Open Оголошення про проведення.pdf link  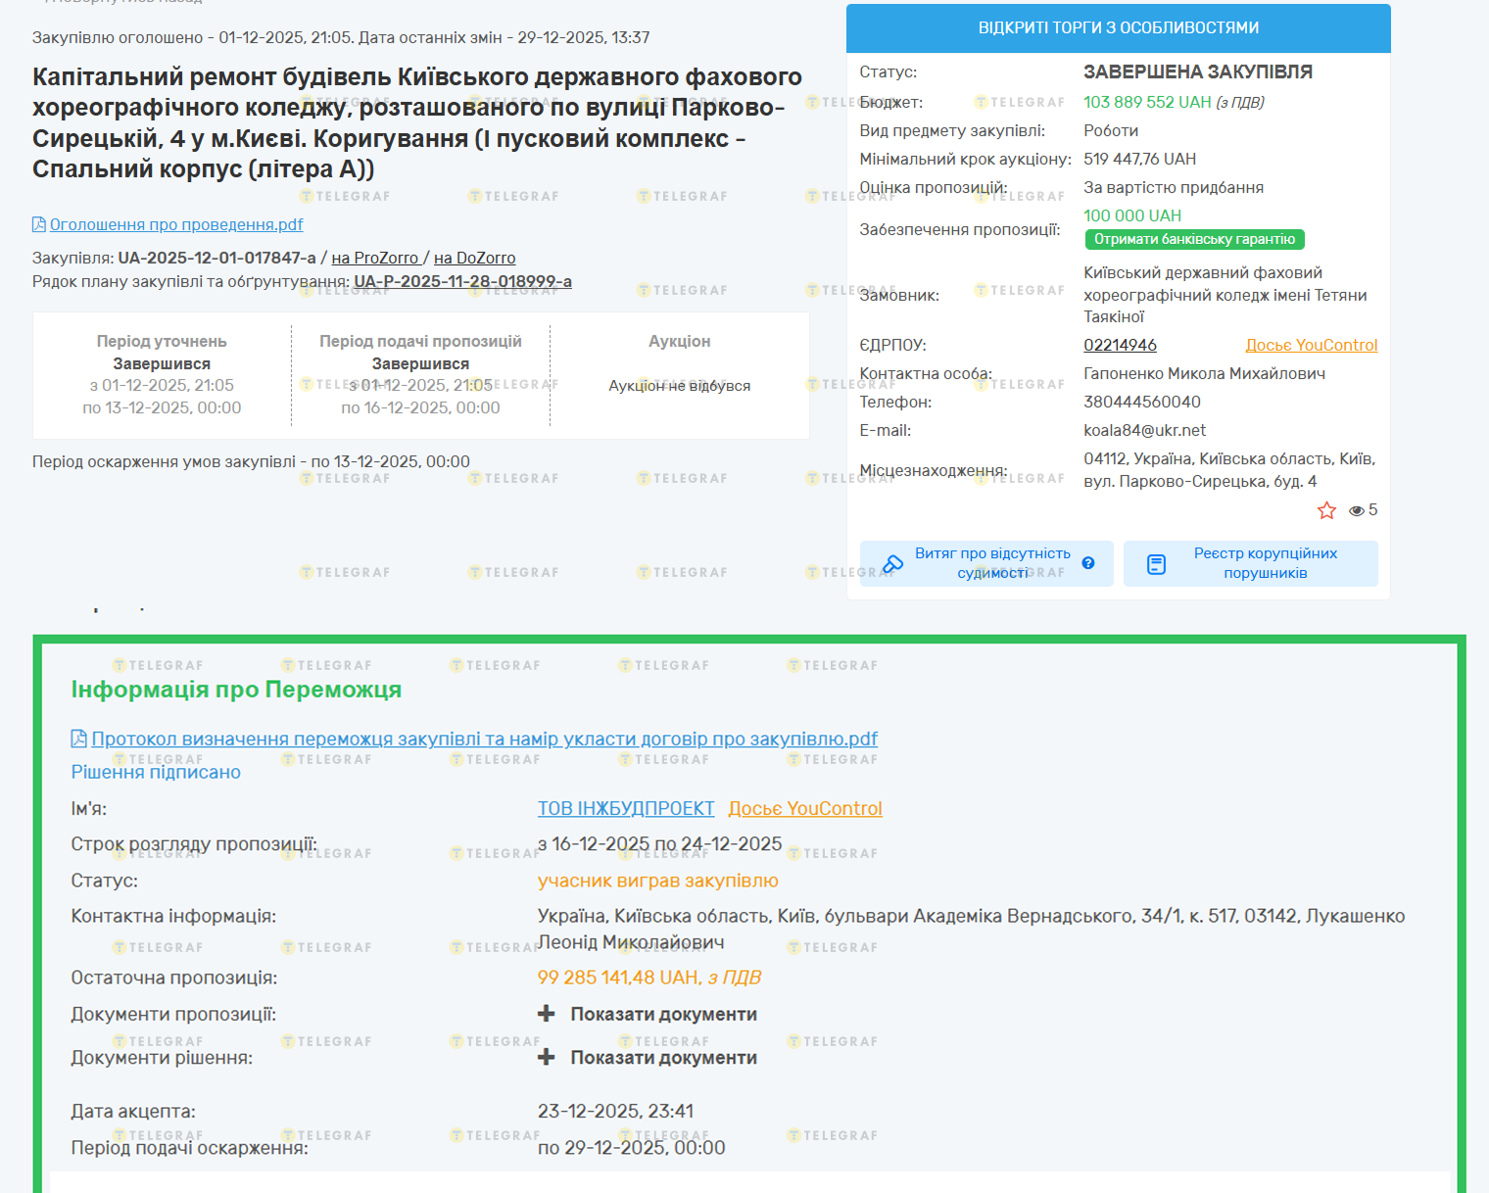pyautogui.click(x=176, y=225)
